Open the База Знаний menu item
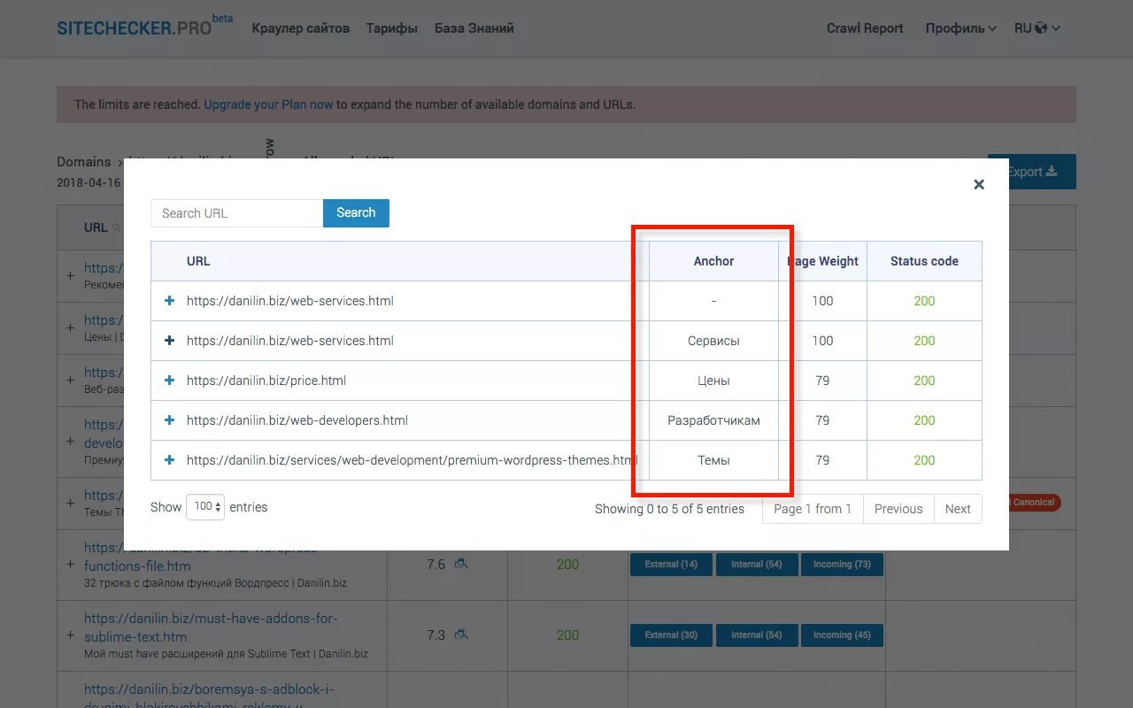 474,28
